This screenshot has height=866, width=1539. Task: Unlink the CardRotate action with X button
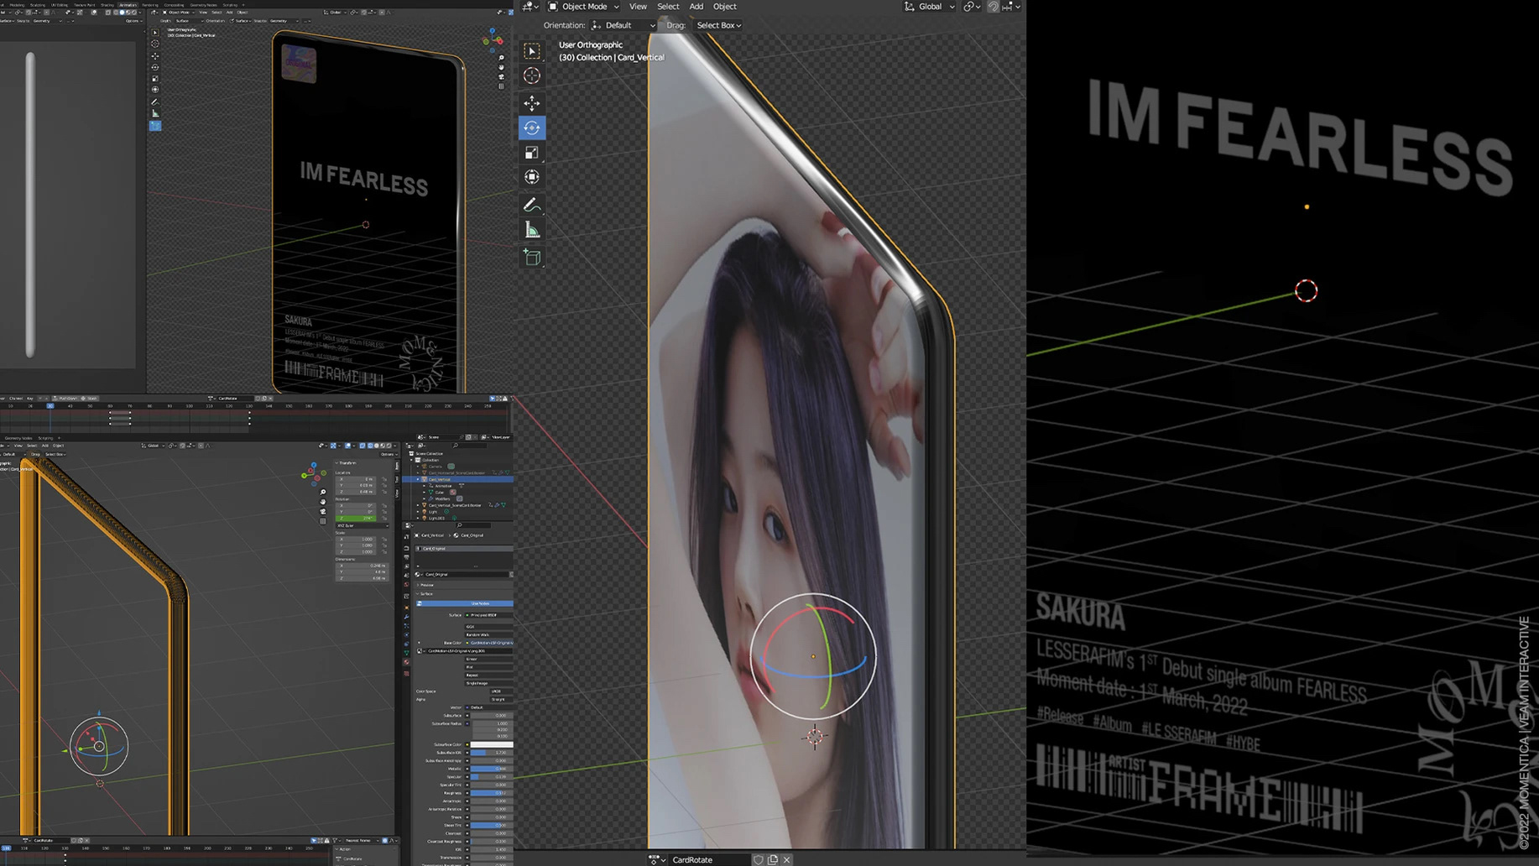point(786,859)
